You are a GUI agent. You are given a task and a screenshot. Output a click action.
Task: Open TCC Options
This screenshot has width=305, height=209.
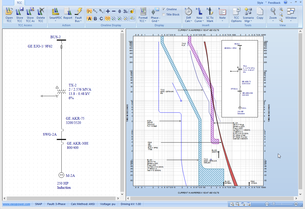236,15
